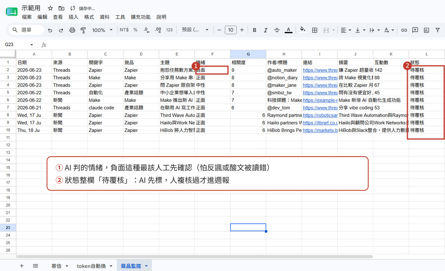445x271 pixels.
Task: Click the horizontal scrollbar
Action: [195, 257]
